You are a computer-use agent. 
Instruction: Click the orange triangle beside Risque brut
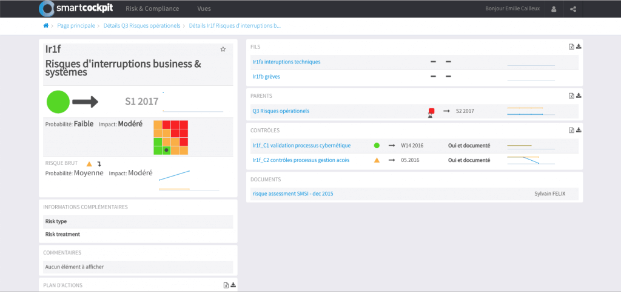click(89, 163)
